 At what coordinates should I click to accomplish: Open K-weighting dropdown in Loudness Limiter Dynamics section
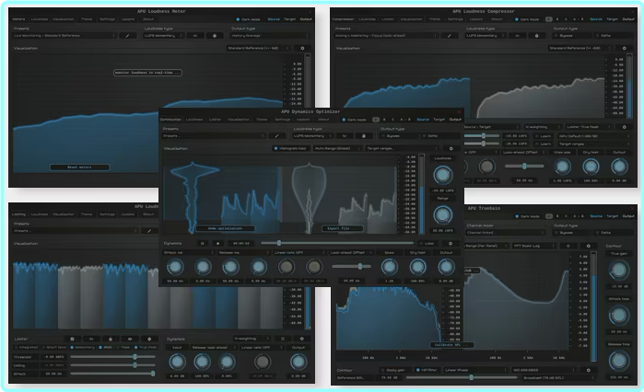pos(252,339)
